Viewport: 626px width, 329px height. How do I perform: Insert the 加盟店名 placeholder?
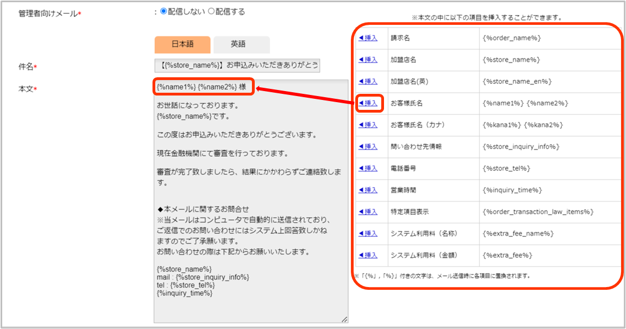[368, 60]
